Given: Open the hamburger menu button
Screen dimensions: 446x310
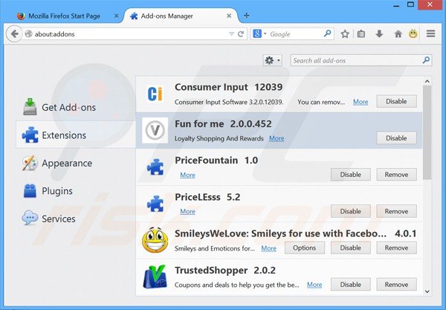Looking at the screenshot, I should tap(430, 34).
